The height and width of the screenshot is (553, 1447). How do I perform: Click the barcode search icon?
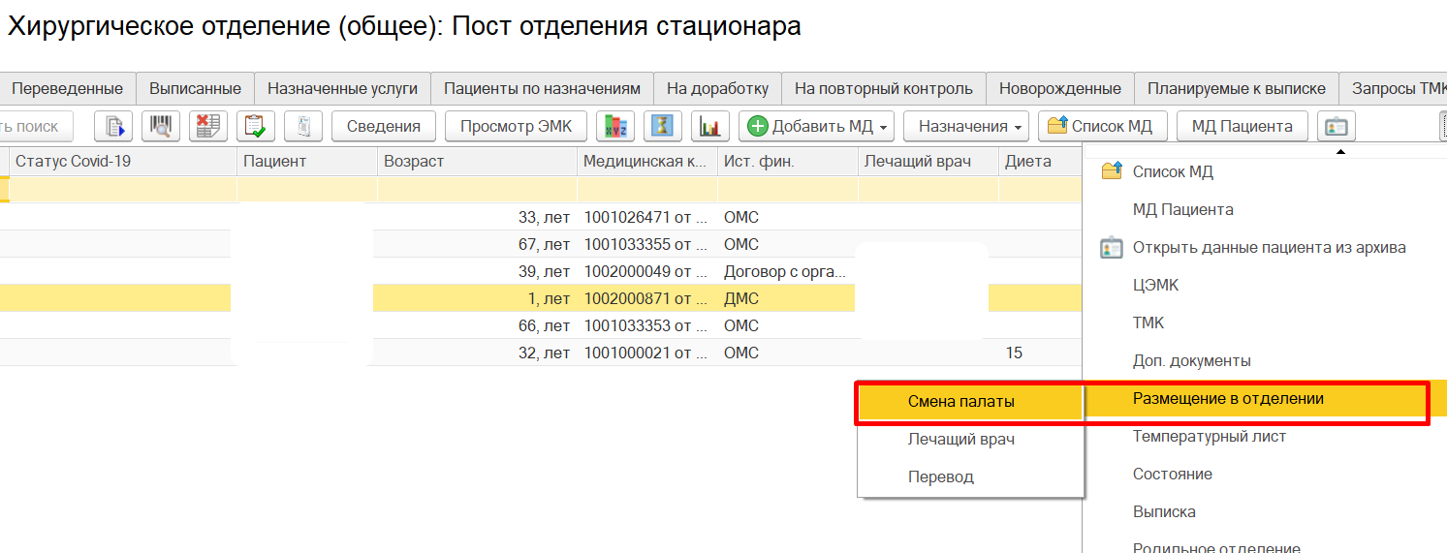pyautogui.click(x=161, y=126)
